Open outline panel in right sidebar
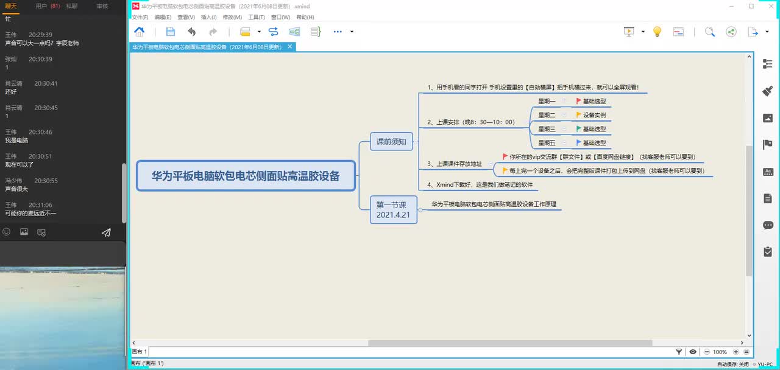This screenshot has width=780, height=370. (x=768, y=64)
